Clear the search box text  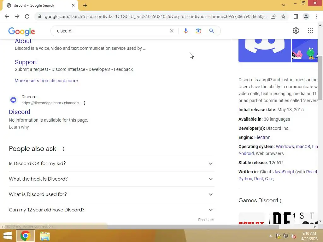pyautogui.click(x=171, y=31)
